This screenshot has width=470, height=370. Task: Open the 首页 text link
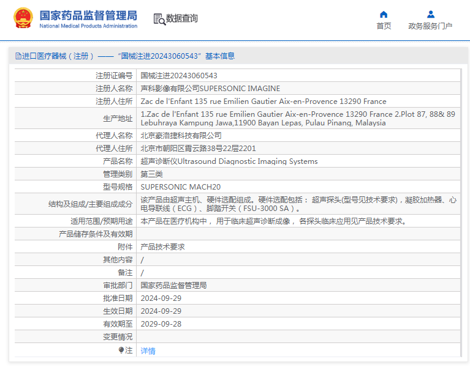coord(384,26)
